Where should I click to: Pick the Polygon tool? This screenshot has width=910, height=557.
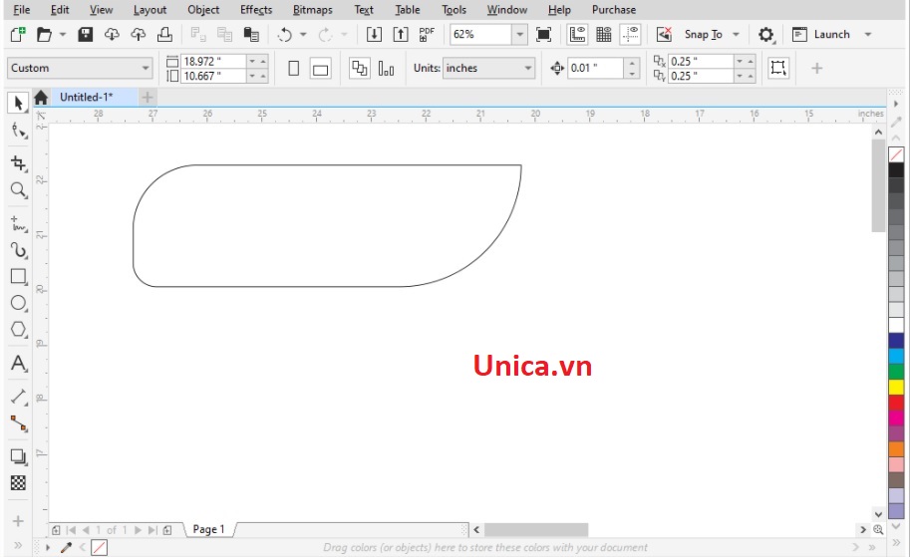pos(18,330)
